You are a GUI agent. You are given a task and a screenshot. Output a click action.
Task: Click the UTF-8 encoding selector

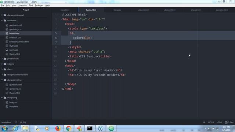click(211, 122)
